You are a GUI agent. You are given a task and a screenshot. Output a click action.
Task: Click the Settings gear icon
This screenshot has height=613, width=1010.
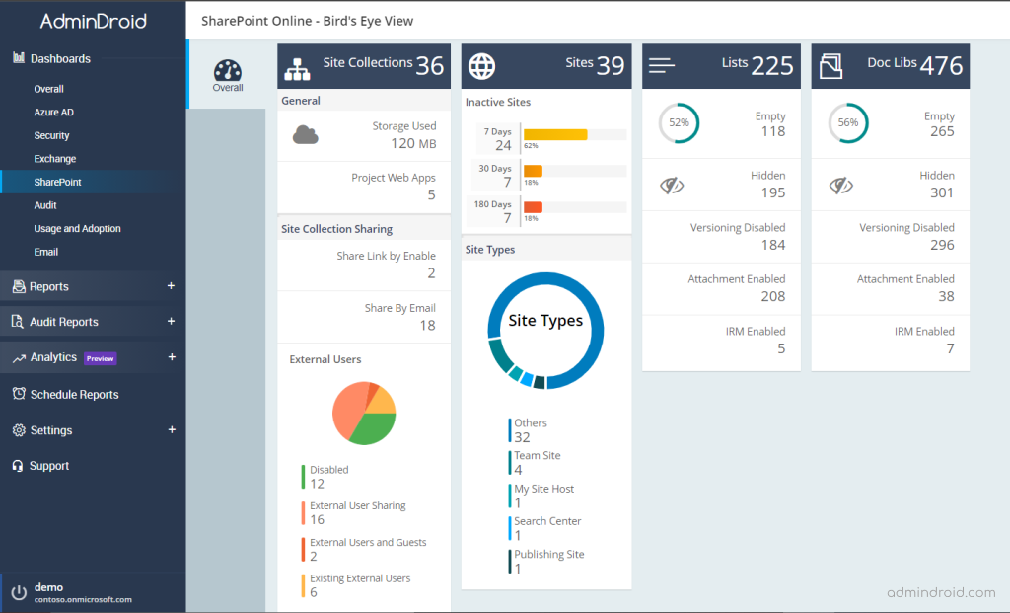point(19,430)
